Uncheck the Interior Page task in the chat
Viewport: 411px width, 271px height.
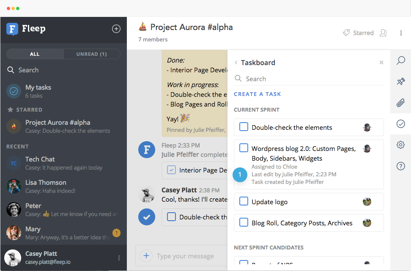(x=171, y=170)
